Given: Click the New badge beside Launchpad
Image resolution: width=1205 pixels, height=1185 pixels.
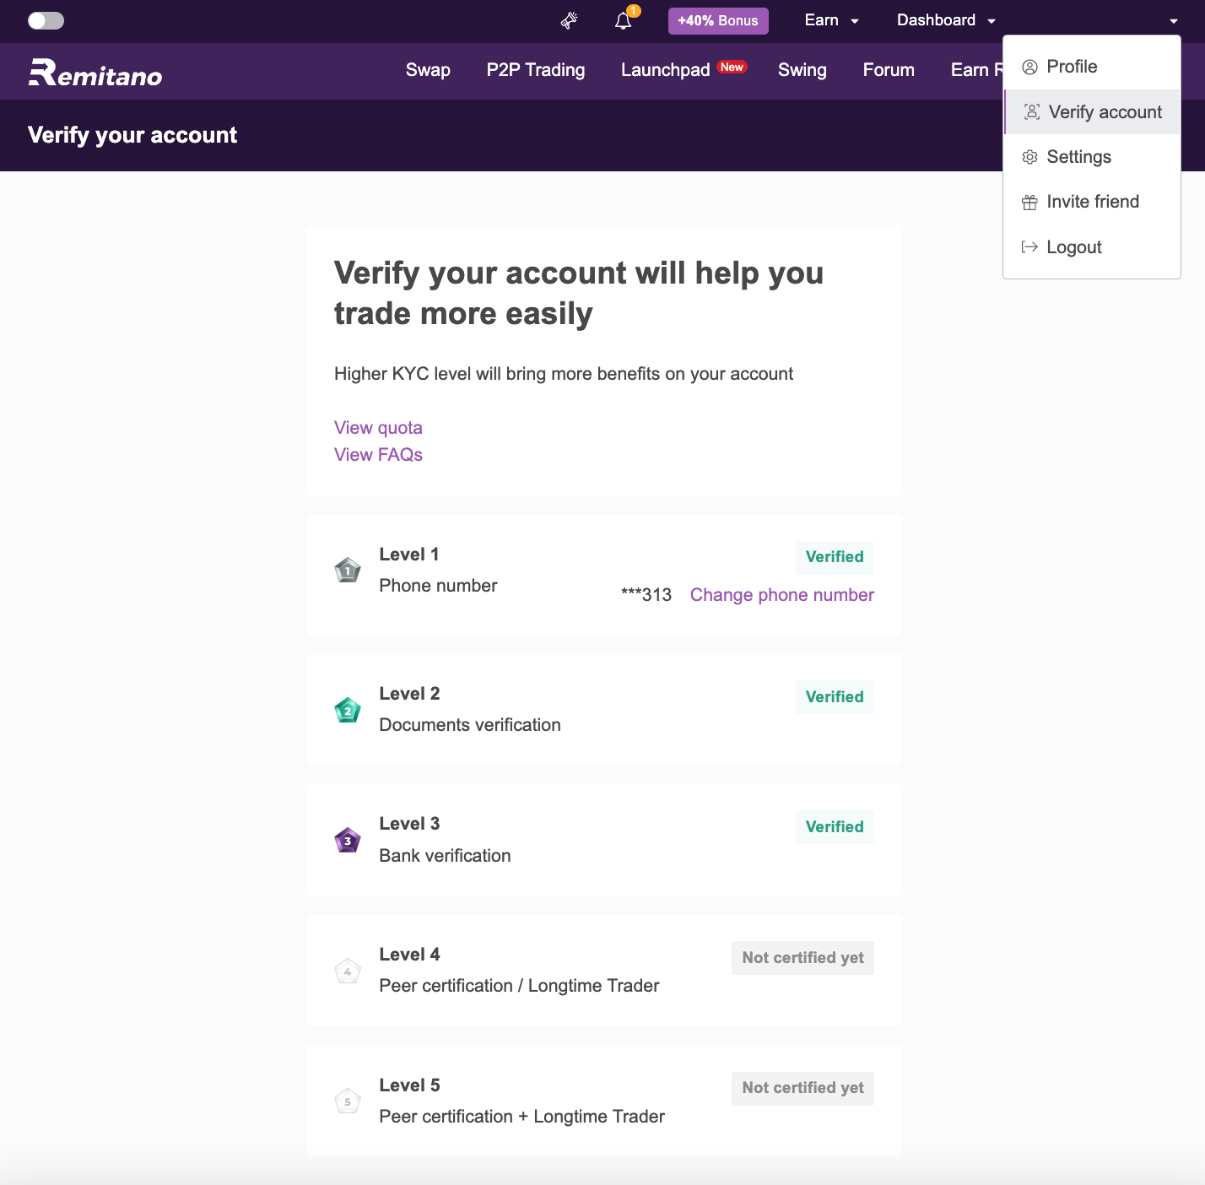Looking at the screenshot, I should coord(732,67).
